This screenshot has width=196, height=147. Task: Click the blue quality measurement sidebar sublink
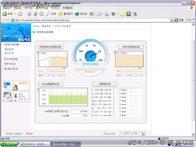pos(9,49)
